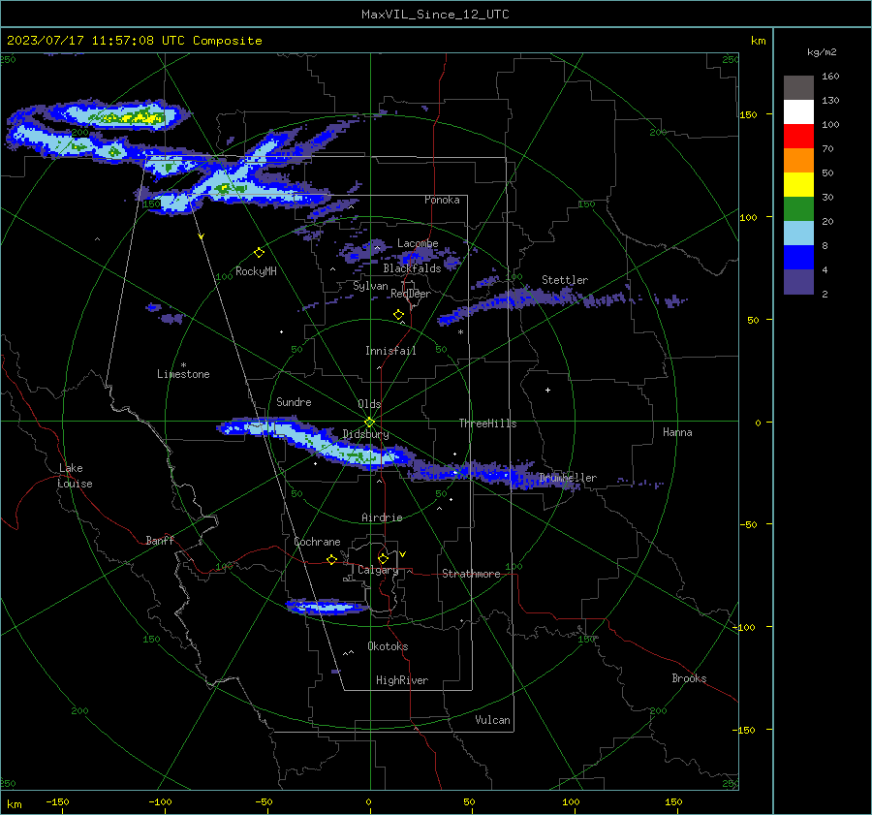Select the Lacombe city label
The width and height of the screenshot is (872, 815).
tap(418, 243)
